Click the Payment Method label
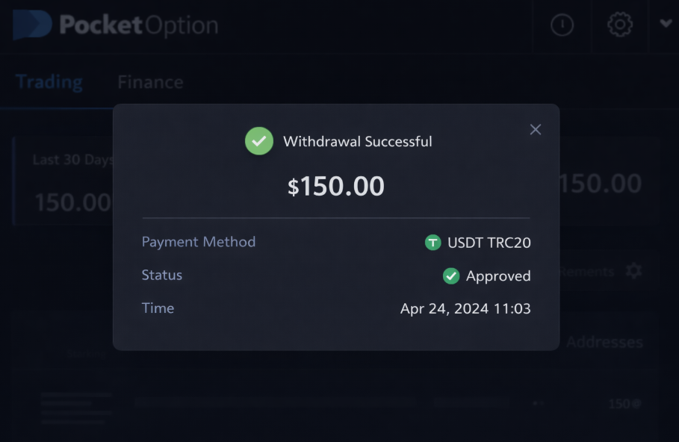Image resolution: width=679 pixels, height=442 pixels. pyautogui.click(x=199, y=242)
